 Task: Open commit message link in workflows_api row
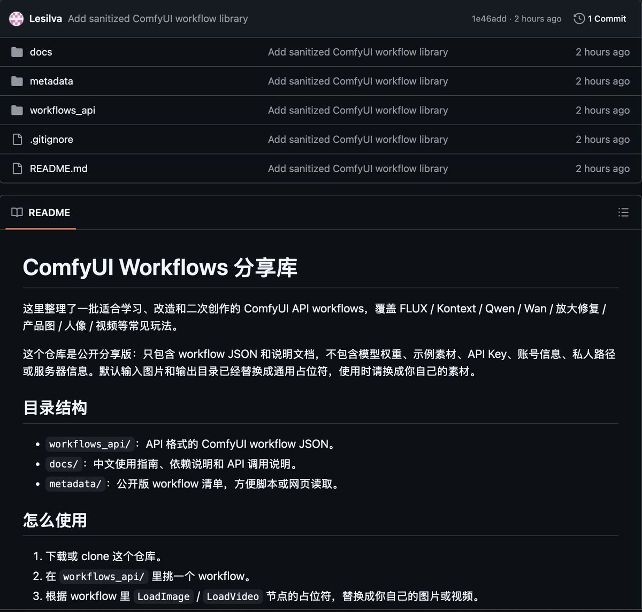click(x=358, y=110)
